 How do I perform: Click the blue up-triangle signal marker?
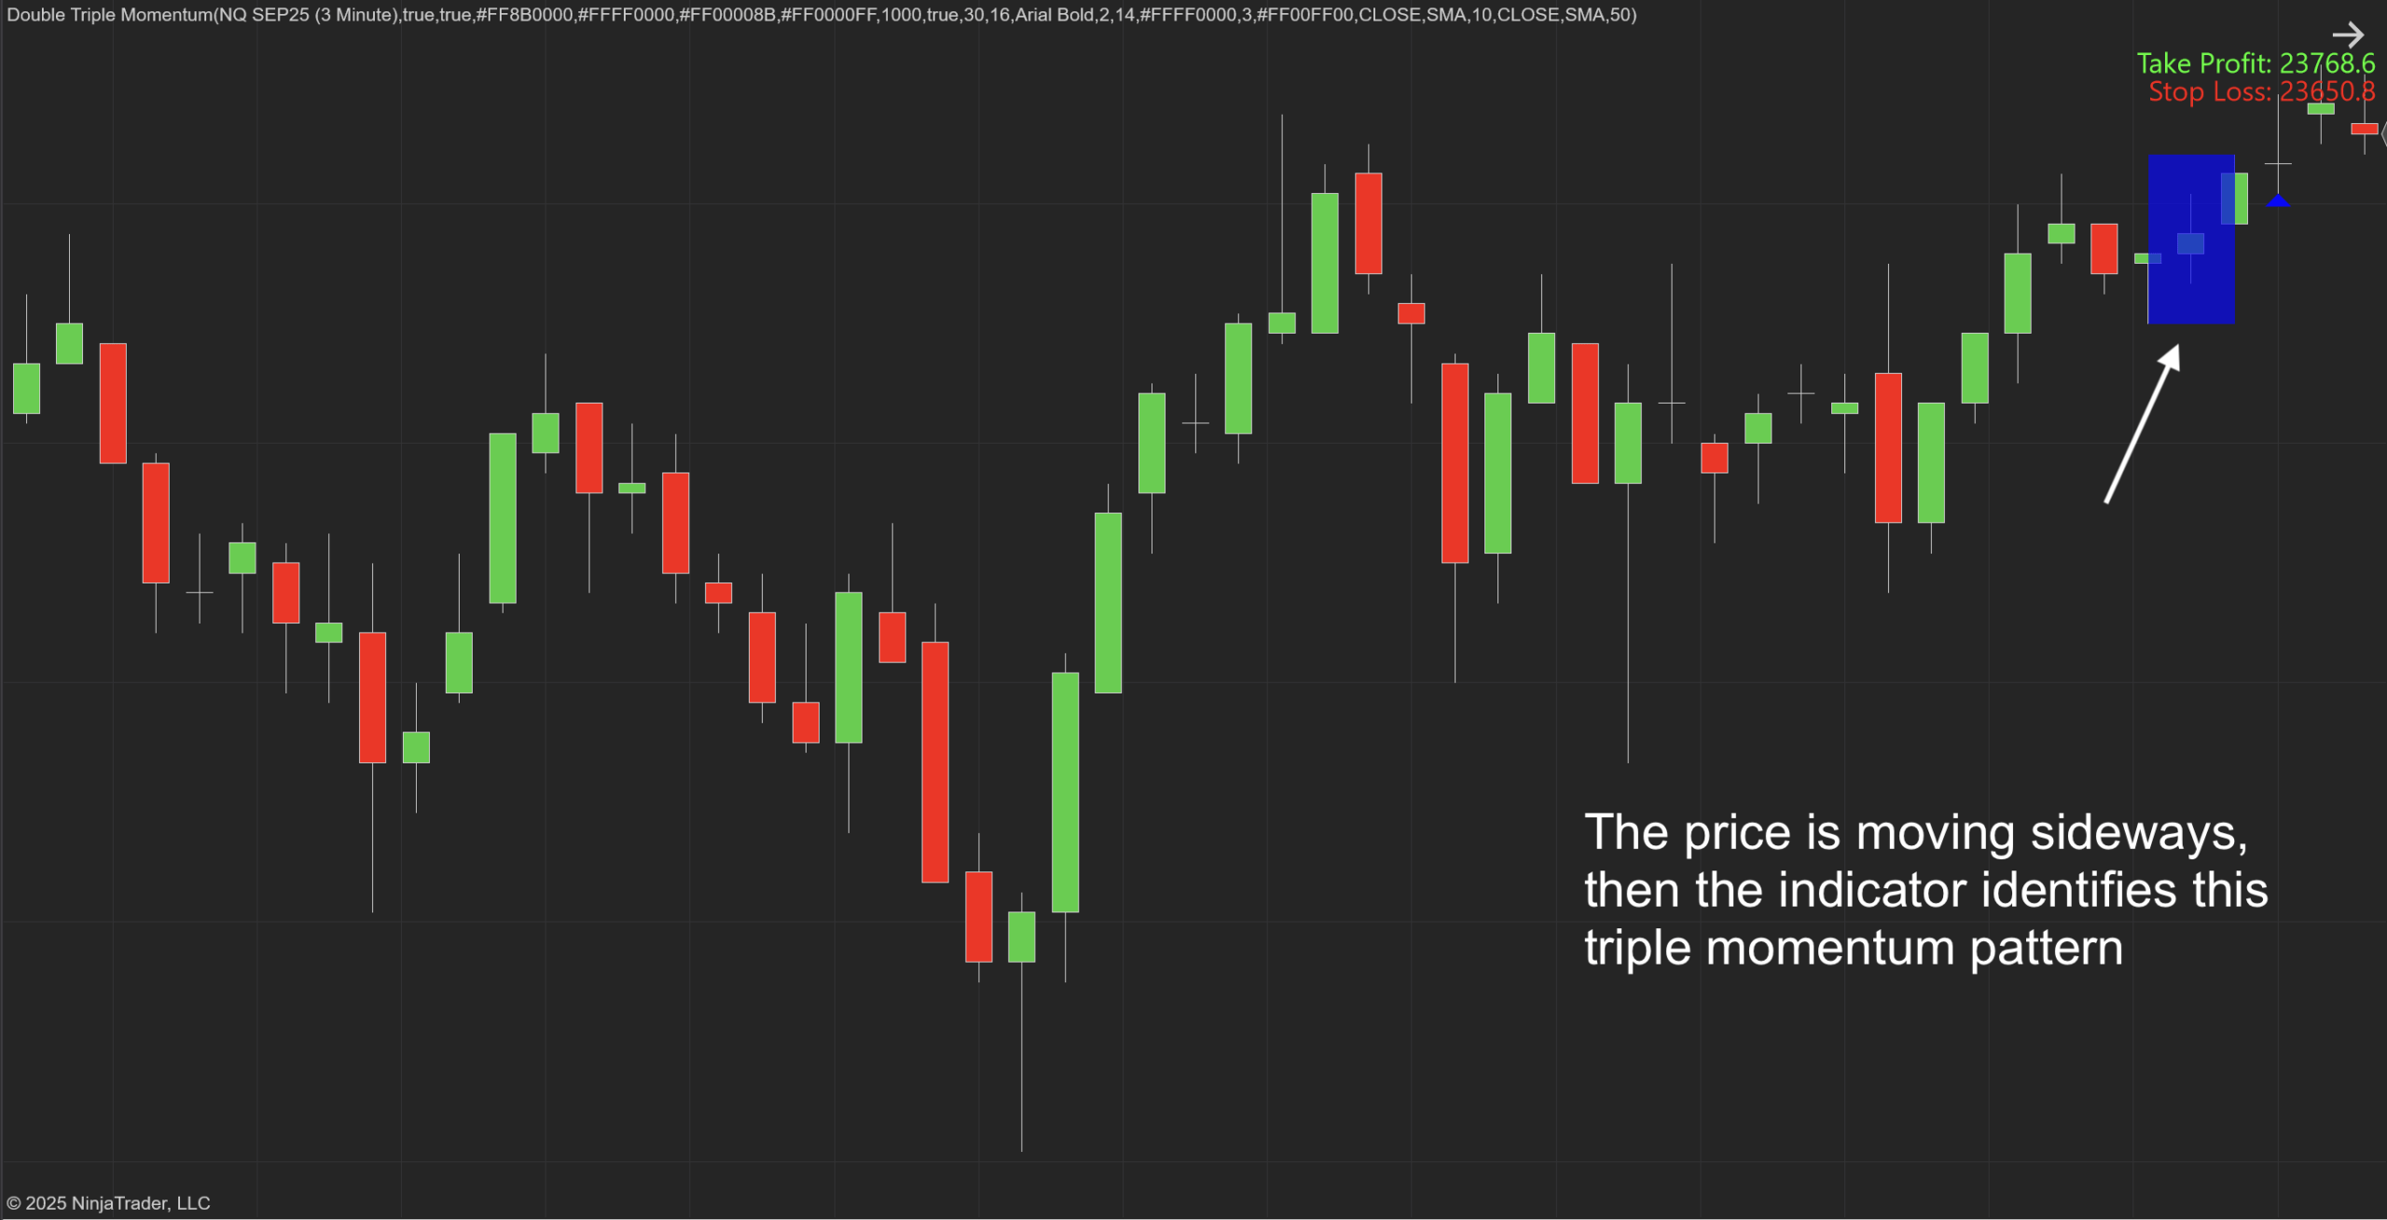click(2278, 200)
